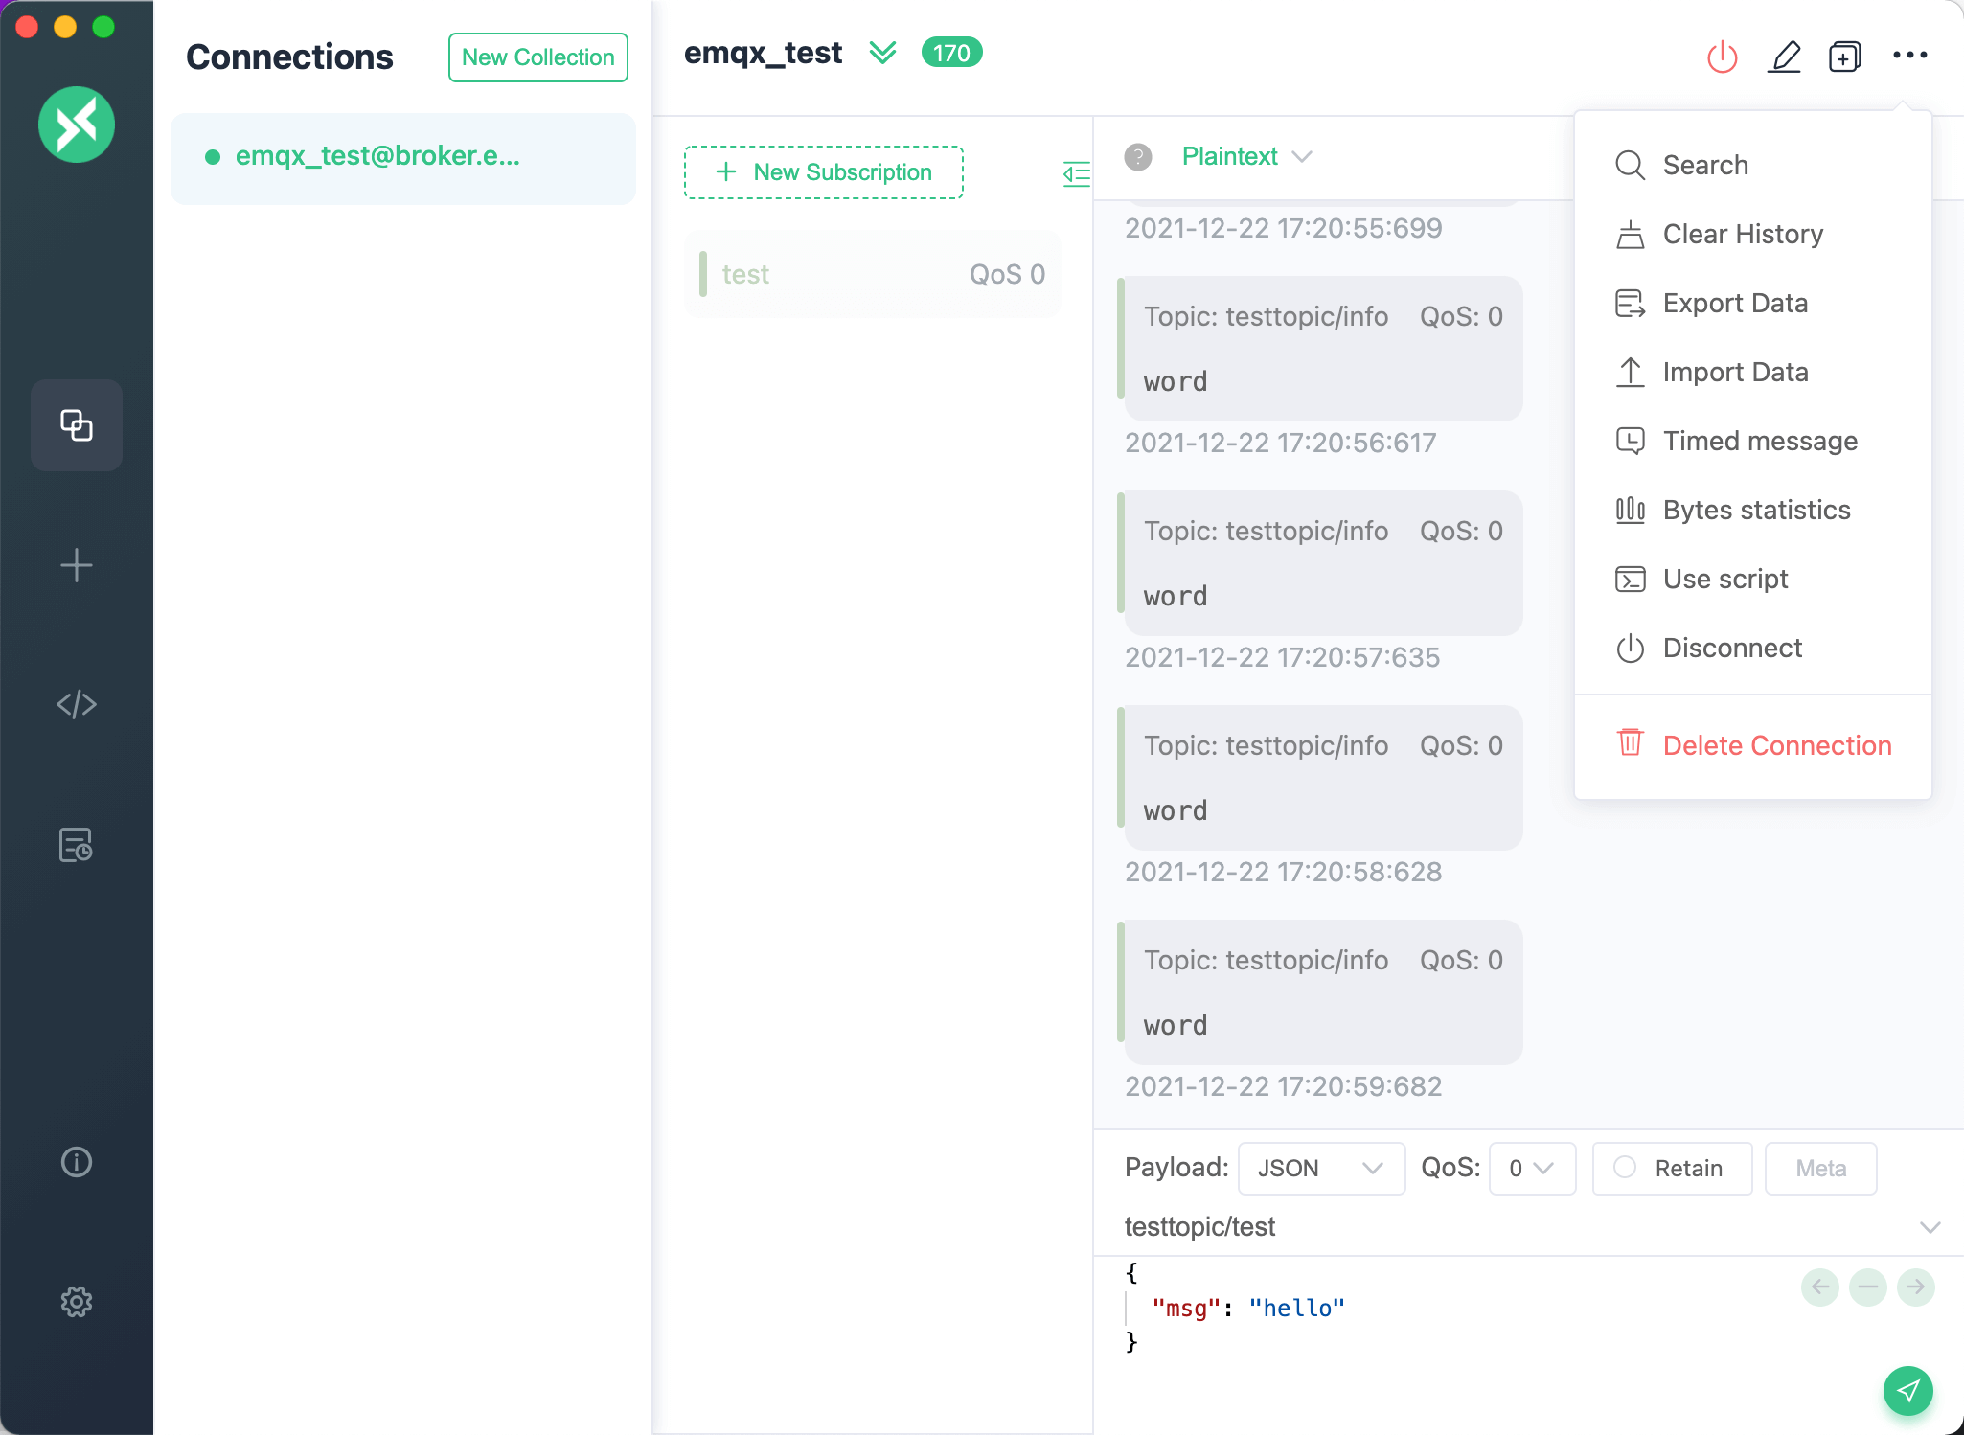Screen dimensions: 1964x1435
Task: Open new window icon in header
Action: click(x=1844, y=57)
